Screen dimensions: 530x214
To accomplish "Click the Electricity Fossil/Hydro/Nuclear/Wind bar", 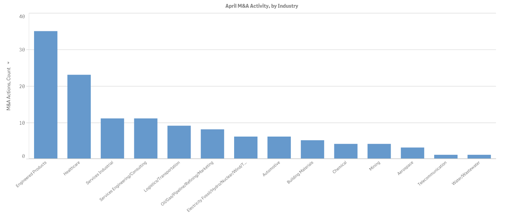I will [x=246, y=148].
